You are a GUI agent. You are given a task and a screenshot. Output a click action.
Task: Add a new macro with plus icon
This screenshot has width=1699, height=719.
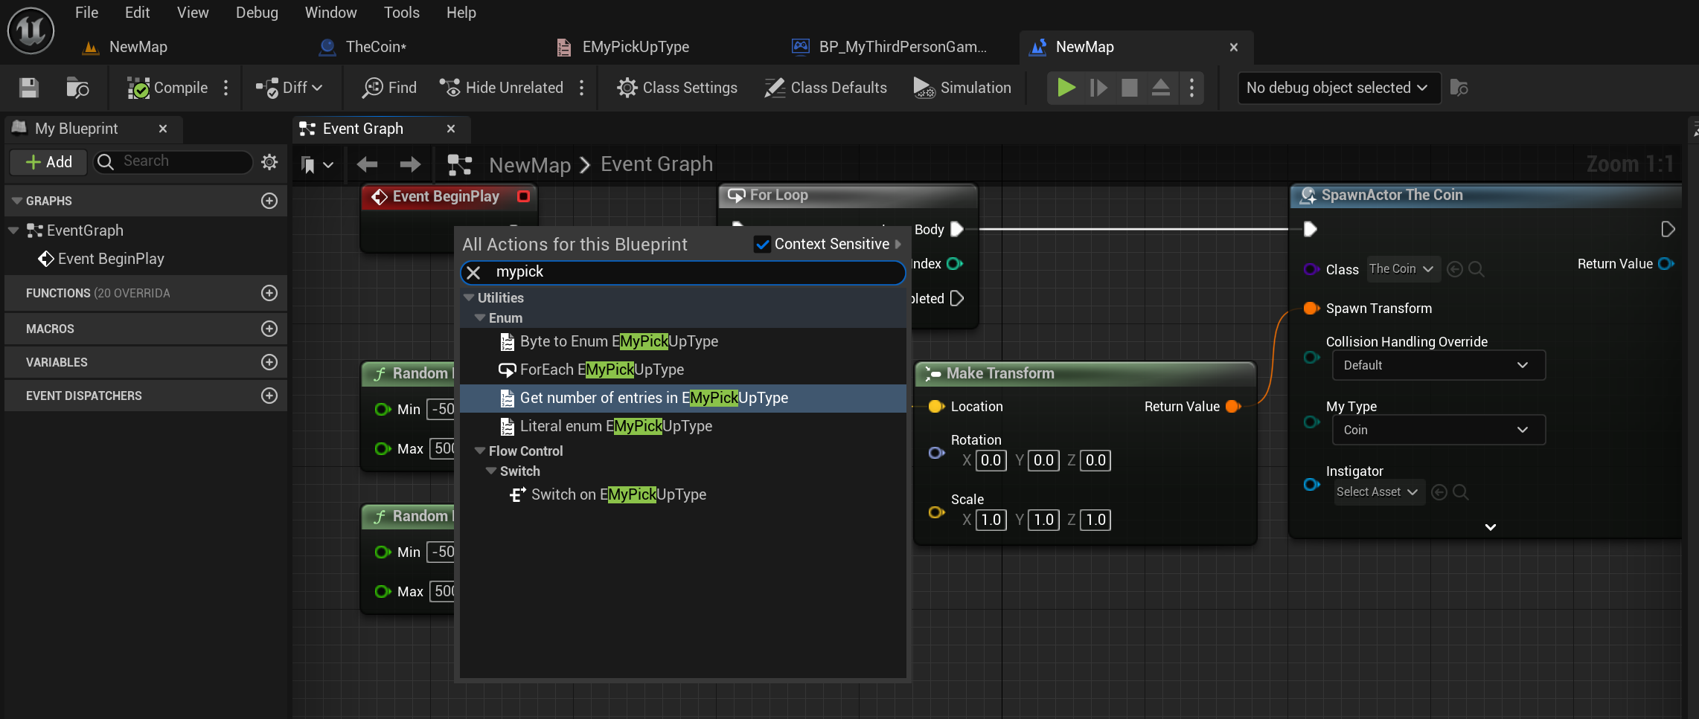[269, 329]
